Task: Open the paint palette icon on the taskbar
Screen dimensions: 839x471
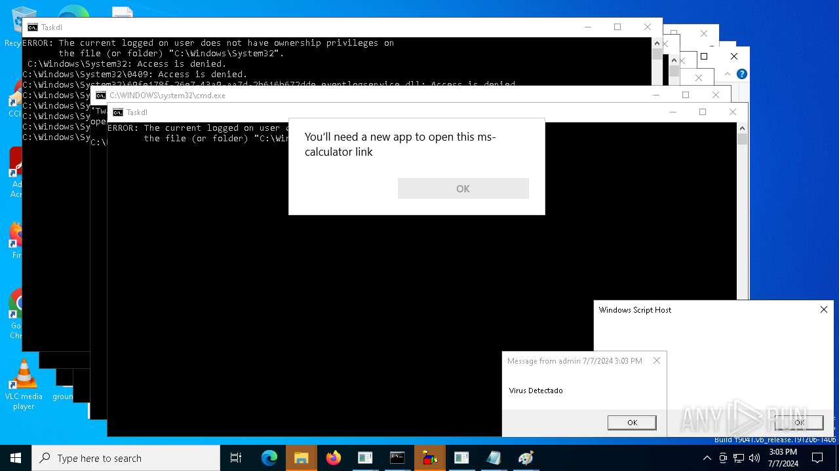Action: pos(526,458)
